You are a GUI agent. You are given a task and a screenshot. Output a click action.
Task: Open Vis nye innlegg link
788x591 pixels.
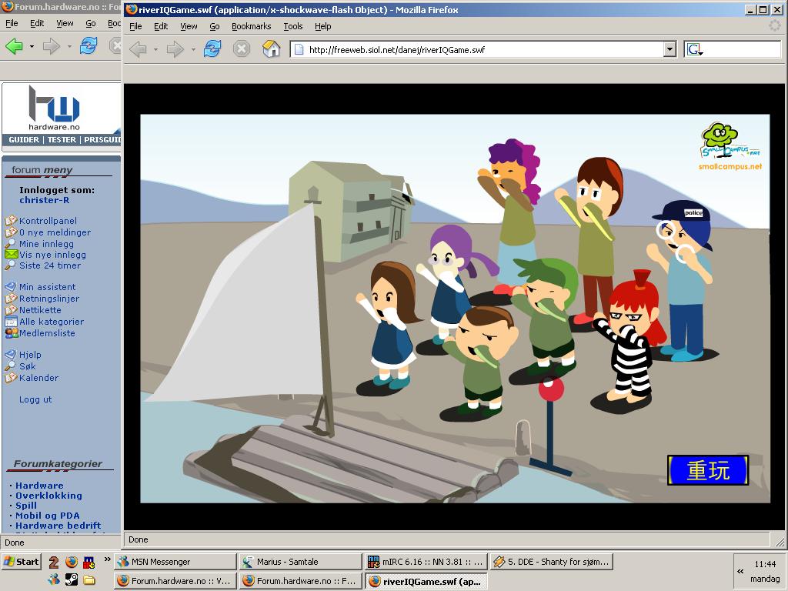tap(52, 255)
